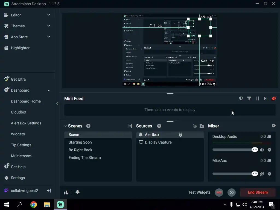Click Test Widgets
This screenshot has height=210, width=280.
pyautogui.click(x=199, y=192)
